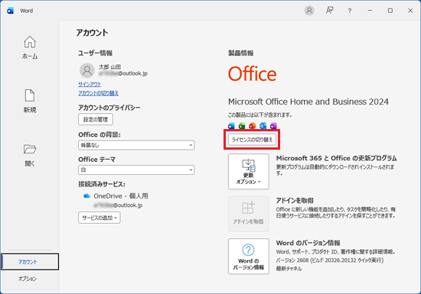Click the アカウントの切り替え link
The width and height of the screenshot is (421, 294).
(98, 93)
